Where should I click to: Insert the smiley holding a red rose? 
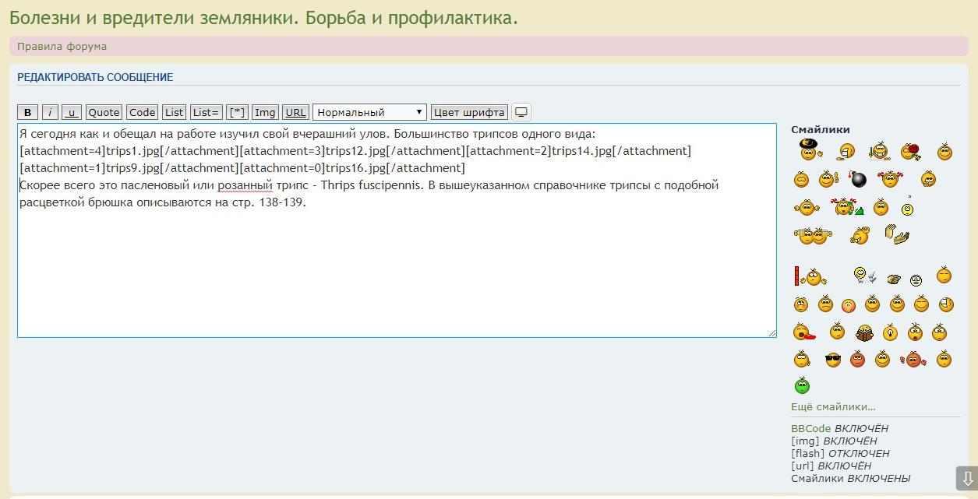click(910, 152)
